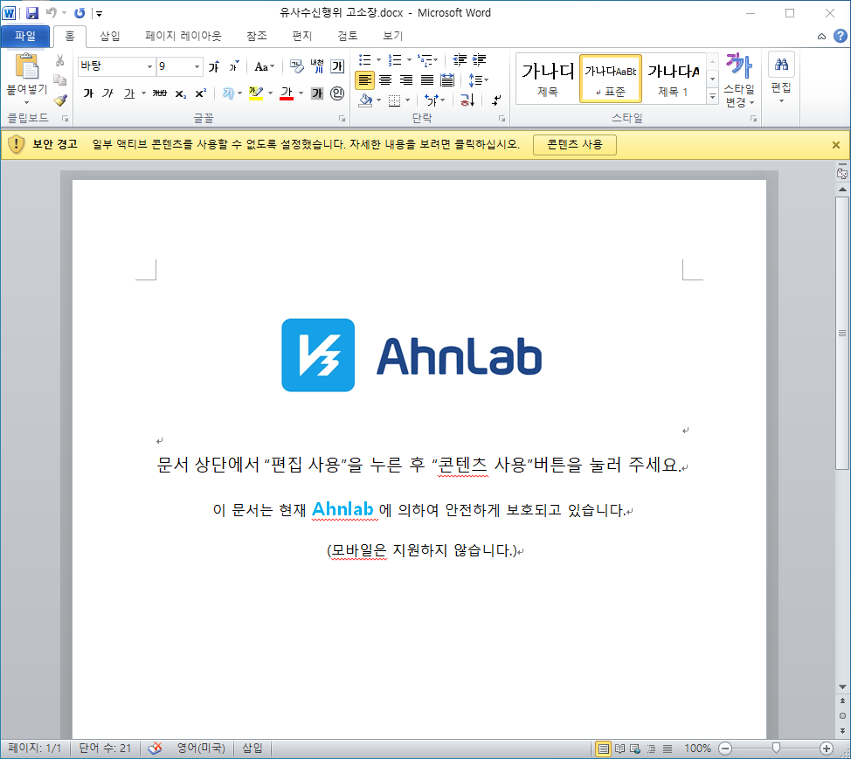Close the security warning bar

(836, 145)
